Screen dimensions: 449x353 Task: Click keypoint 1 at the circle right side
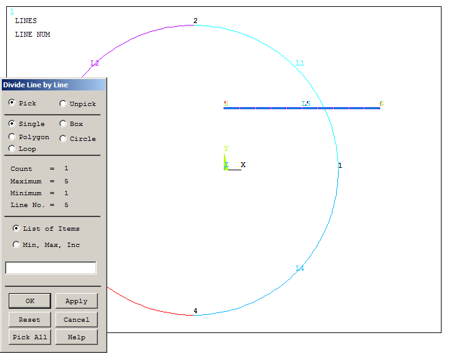click(x=340, y=165)
